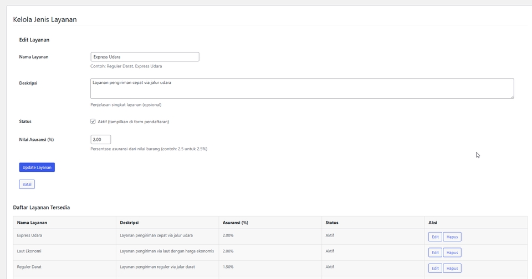Select the Express Udara name cell in table
The height and width of the screenshot is (279, 532).
(29, 235)
